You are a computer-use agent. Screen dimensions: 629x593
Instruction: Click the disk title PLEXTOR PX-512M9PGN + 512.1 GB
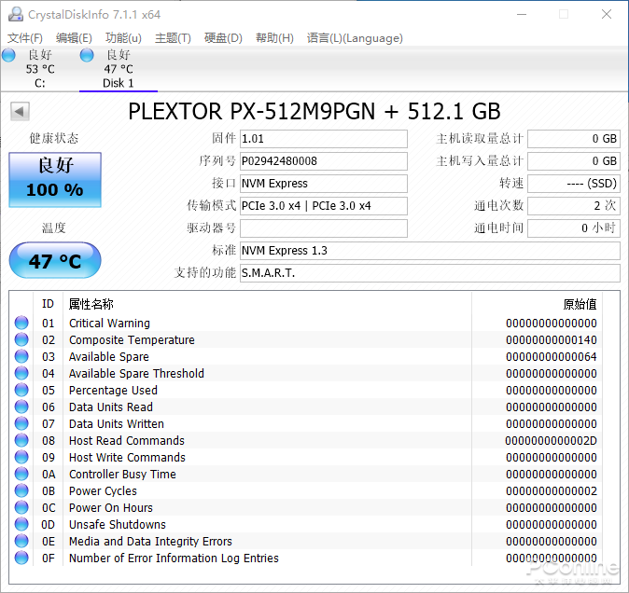[x=314, y=111]
